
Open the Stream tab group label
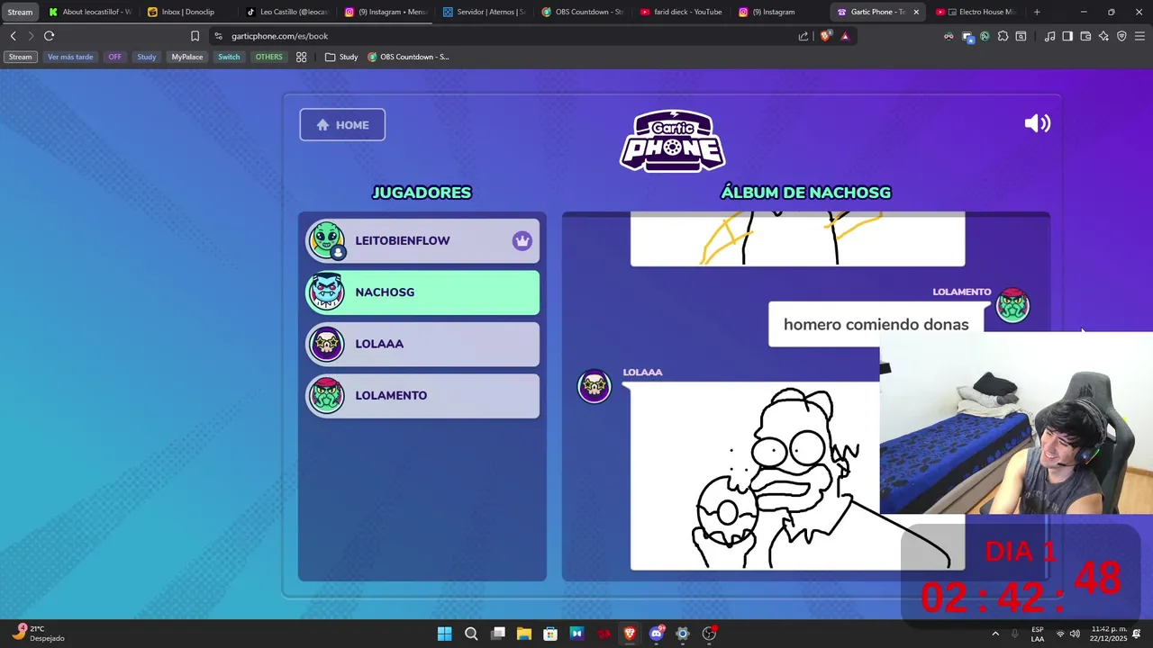pos(20,12)
